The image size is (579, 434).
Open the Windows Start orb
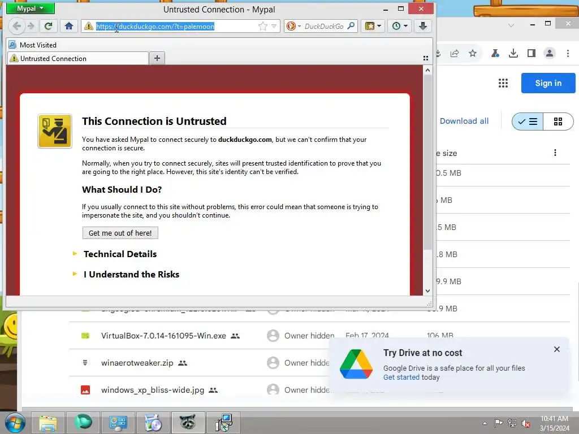pos(15,423)
